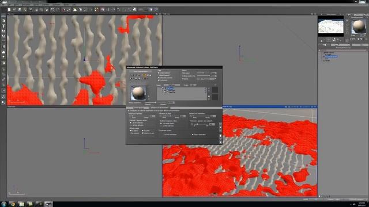Switch to Influence of environment tab
This screenshot has width=369, height=207.
click(x=160, y=108)
